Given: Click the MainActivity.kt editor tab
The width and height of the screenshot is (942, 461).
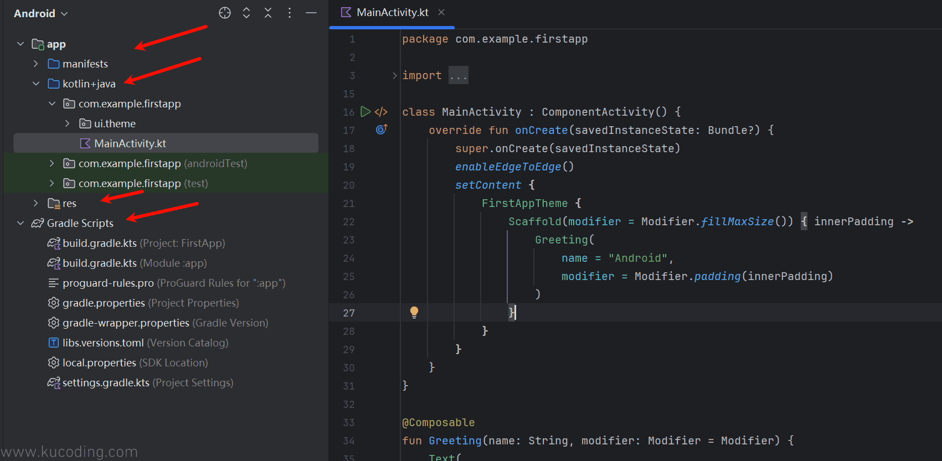Looking at the screenshot, I should click(392, 12).
